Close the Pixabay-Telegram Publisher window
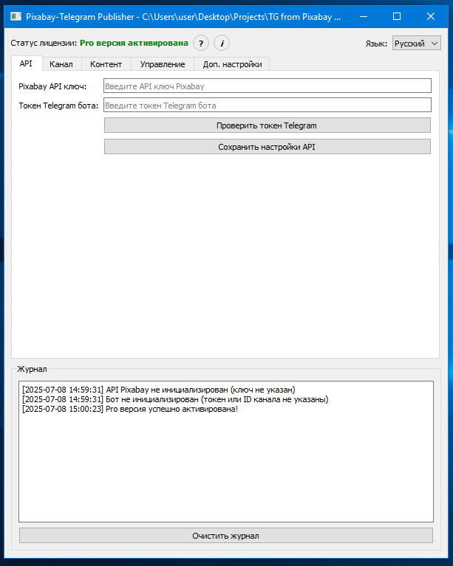Screen dimensions: 453x566 [431, 17]
